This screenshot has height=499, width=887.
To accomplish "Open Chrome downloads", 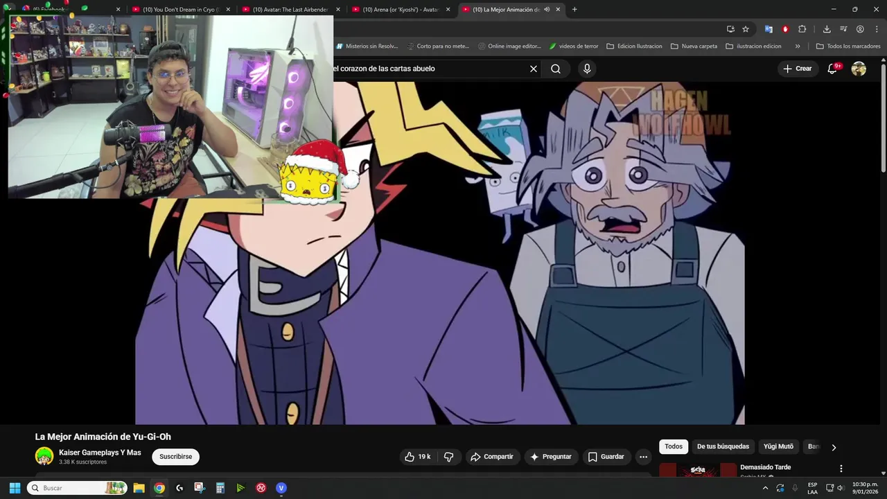I will 827,29.
